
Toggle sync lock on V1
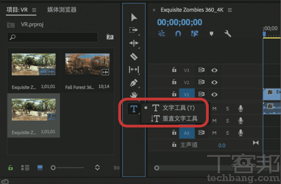(x=201, y=94)
